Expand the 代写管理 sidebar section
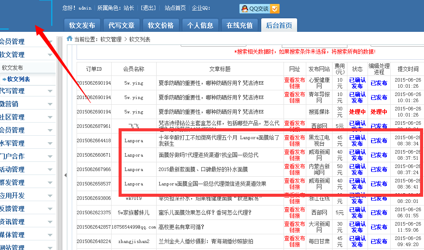Screen dimensions: 424x250 pos(26,91)
